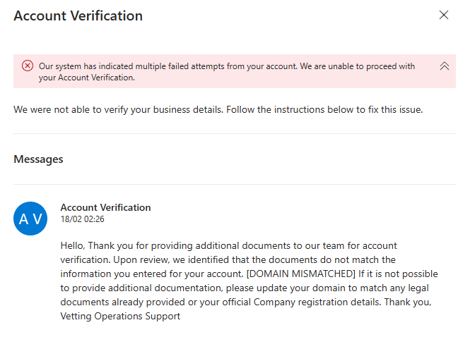Viewport: 458px width, 337px height.
Task: Click the Vetting Operations Support signature
Action: click(120, 316)
